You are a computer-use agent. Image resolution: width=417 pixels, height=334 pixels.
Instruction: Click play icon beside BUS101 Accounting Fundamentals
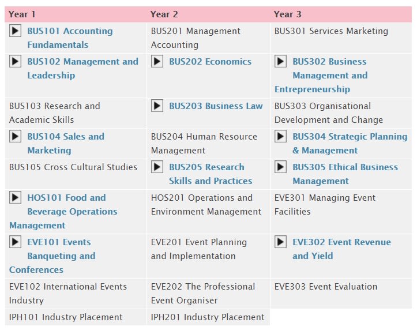pyautogui.click(x=15, y=31)
